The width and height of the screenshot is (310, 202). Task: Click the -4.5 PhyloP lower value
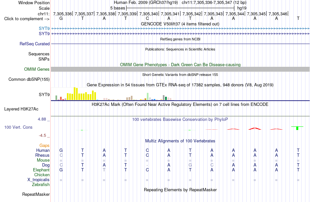coord(42,136)
